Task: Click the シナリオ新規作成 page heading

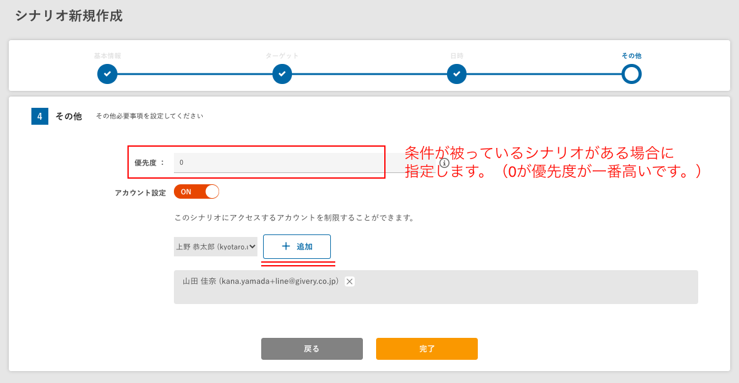Action: pyautogui.click(x=69, y=16)
